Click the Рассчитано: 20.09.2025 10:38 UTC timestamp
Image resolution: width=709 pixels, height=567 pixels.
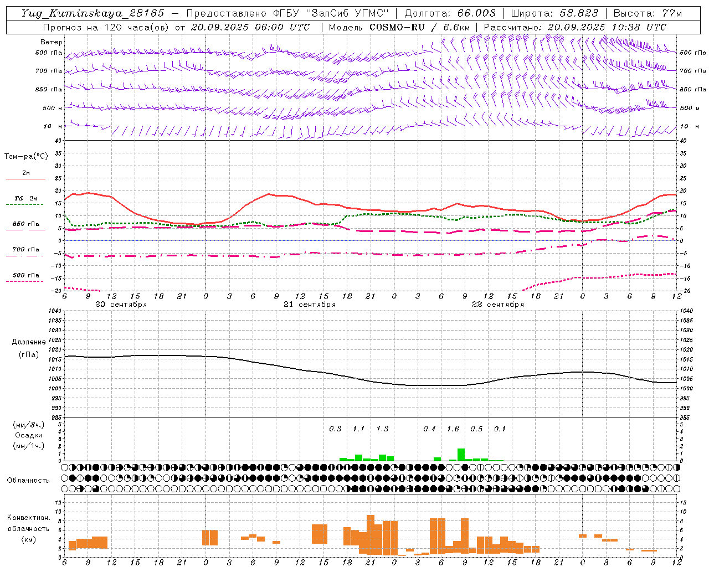[x=575, y=27]
